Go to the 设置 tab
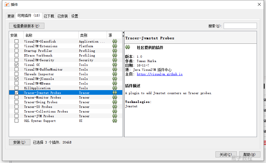This screenshot has height=163, width=266. (x=74, y=16)
